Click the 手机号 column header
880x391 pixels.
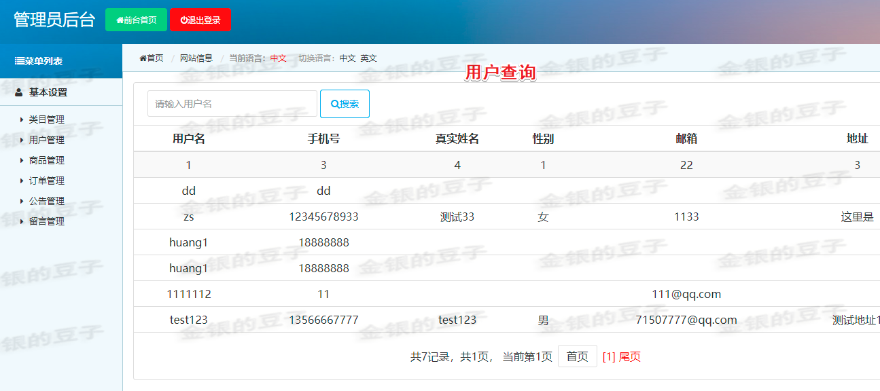[x=323, y=139]
